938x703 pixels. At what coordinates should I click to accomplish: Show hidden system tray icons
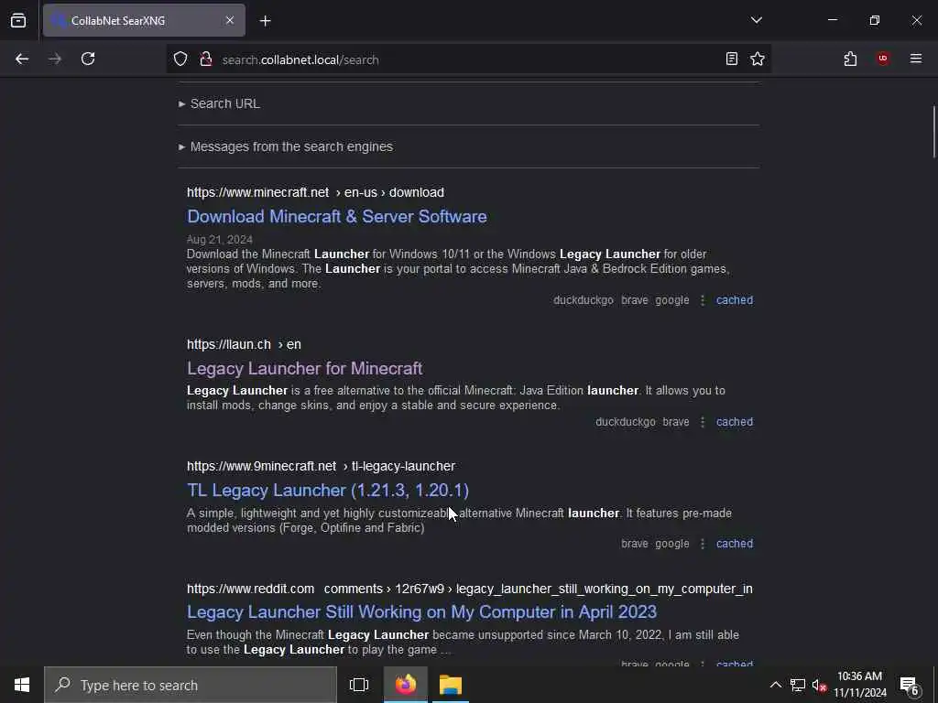(x=775, y=685)
